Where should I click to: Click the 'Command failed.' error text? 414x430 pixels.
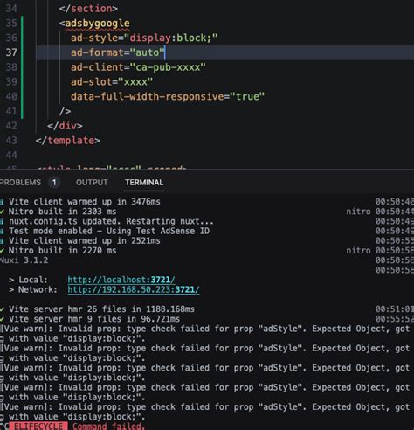108,426
